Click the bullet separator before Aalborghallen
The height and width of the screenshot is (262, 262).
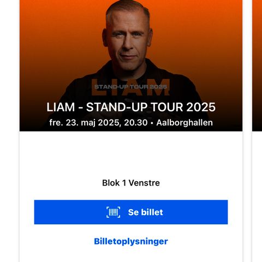[152, 123]
